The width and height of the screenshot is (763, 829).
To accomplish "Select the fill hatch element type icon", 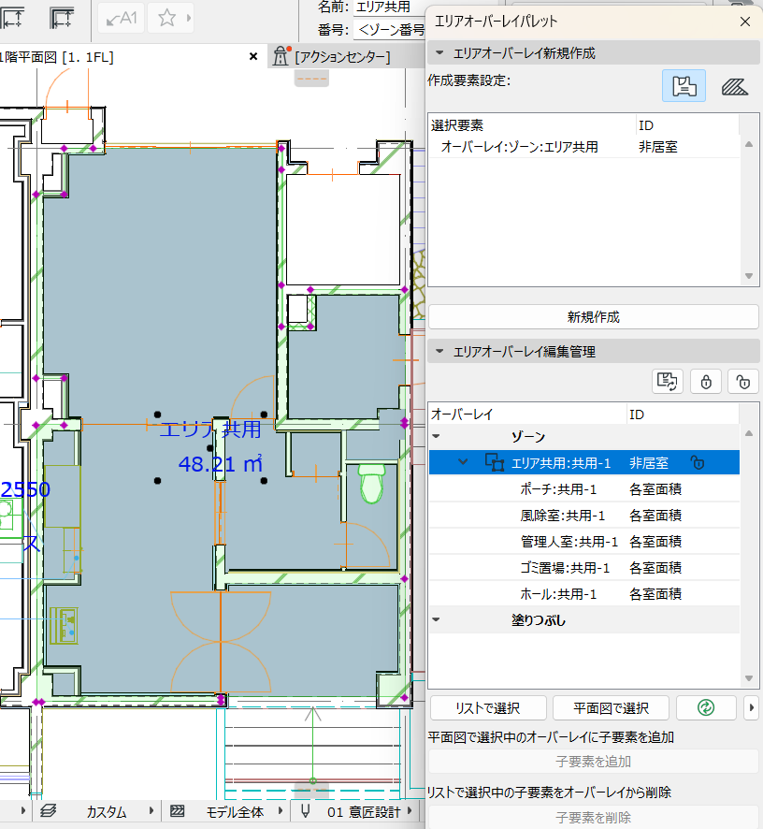I will point(734,86).
